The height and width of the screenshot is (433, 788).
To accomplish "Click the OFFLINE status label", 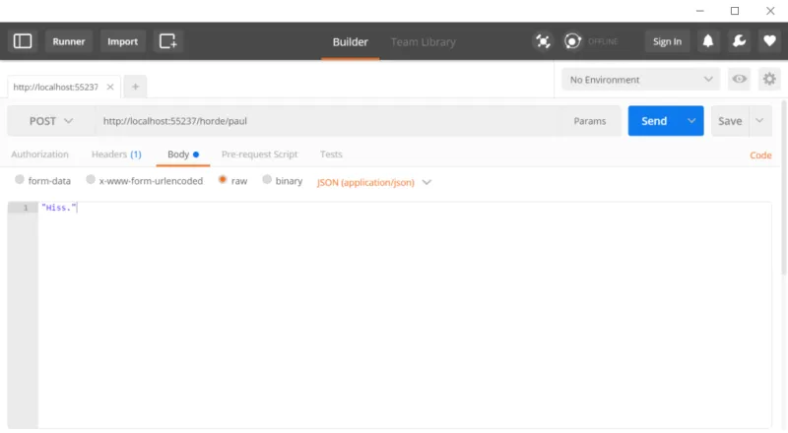I will [x=603, y=41].
